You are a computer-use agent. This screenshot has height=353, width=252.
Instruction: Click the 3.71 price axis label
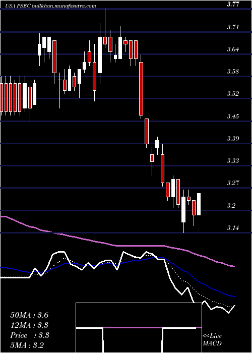pos(233,27)
